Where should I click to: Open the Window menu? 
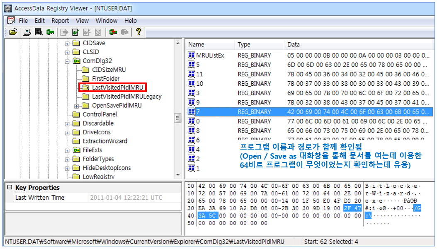107,21
